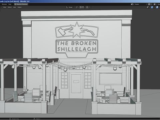This screenshot has width=160, height=120.
Task: Open the view layer browse dropdown
Action: 155,4
